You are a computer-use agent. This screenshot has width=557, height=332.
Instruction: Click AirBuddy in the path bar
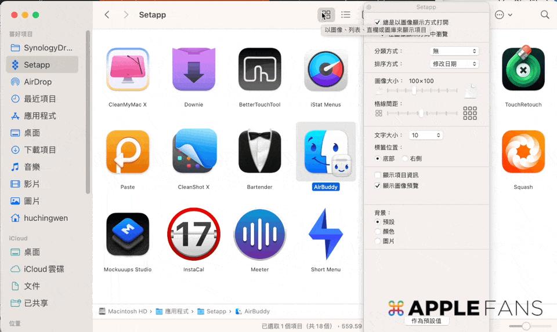(252, 311)
